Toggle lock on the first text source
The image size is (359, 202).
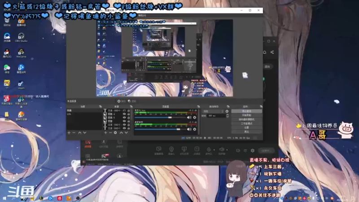click(129, 110)
